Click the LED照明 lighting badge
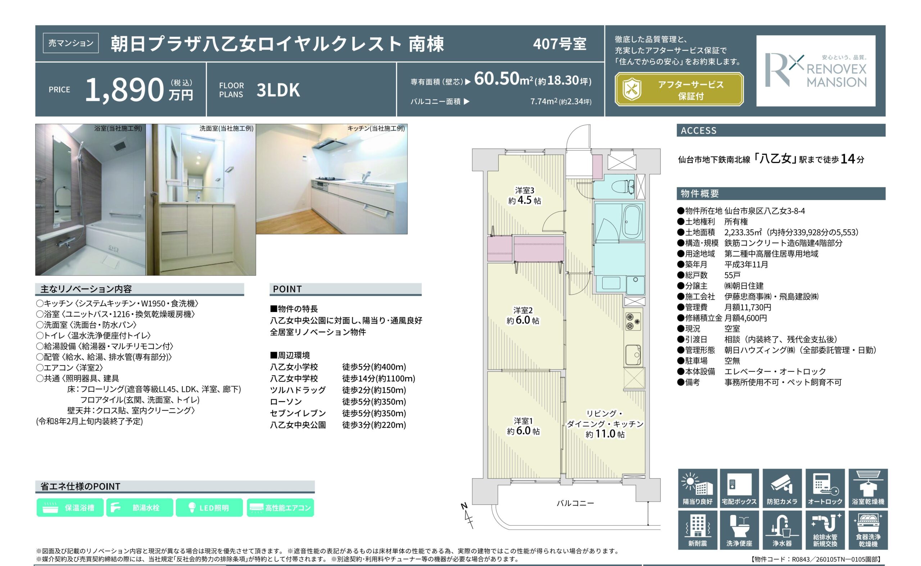Image resolution: width=921 pixels, height=566 pixels. pos(209,508)
